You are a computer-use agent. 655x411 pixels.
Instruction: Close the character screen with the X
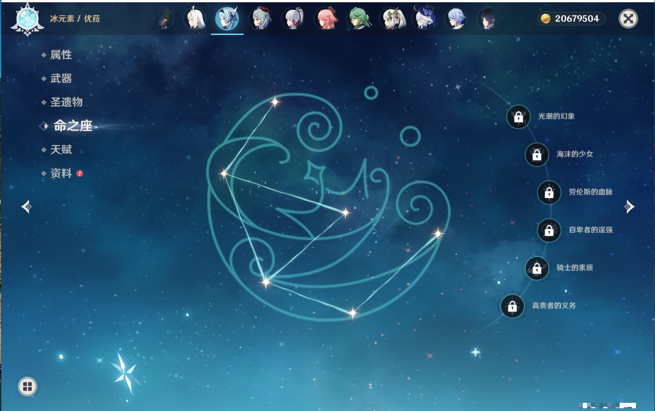628,19
